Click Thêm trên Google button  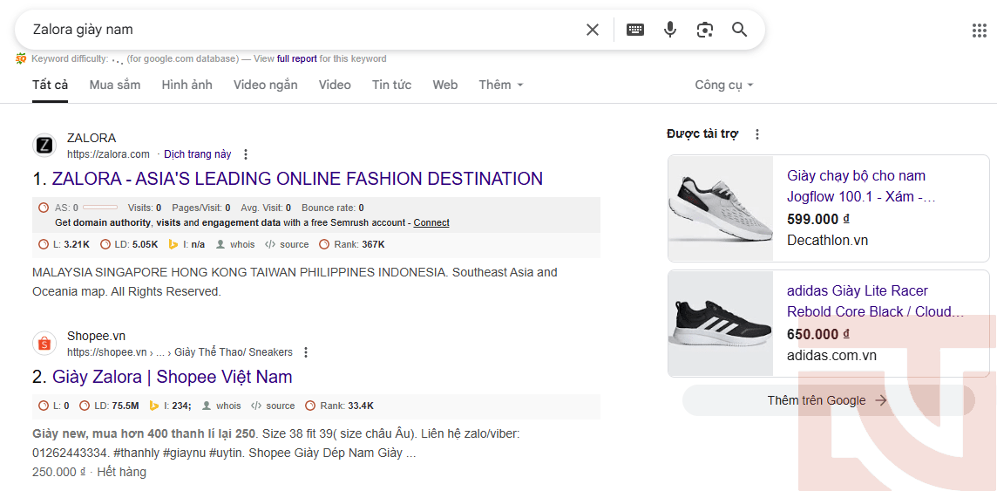[828, 400]
